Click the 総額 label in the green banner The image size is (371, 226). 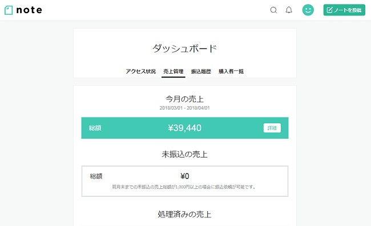point(95,128)
